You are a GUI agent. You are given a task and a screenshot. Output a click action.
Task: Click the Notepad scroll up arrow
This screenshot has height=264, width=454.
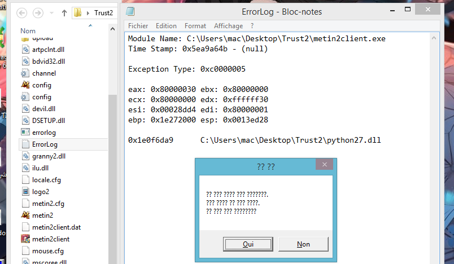tap(434, 38)
